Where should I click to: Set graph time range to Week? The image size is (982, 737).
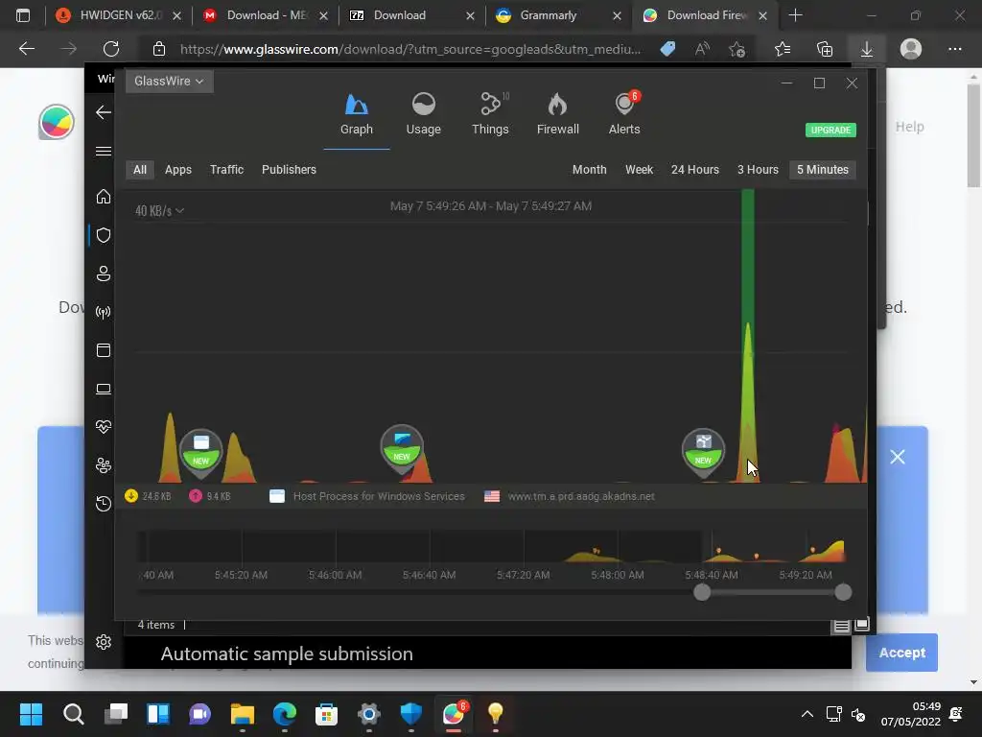coord(639,169)
